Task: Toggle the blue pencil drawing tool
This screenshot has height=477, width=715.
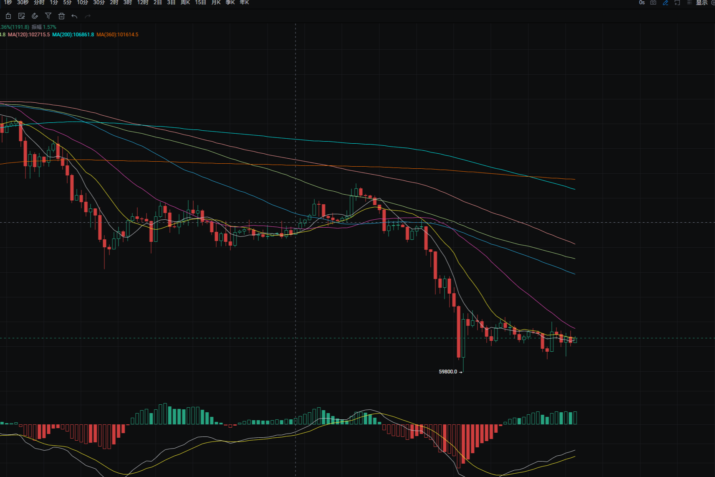Action: (665, 3)
